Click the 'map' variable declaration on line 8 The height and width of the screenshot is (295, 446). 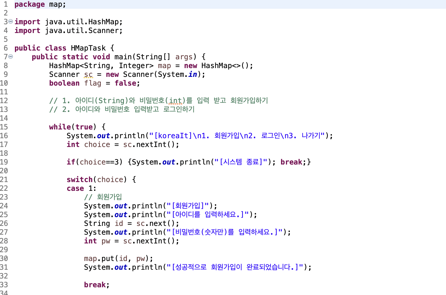[164, 66]
